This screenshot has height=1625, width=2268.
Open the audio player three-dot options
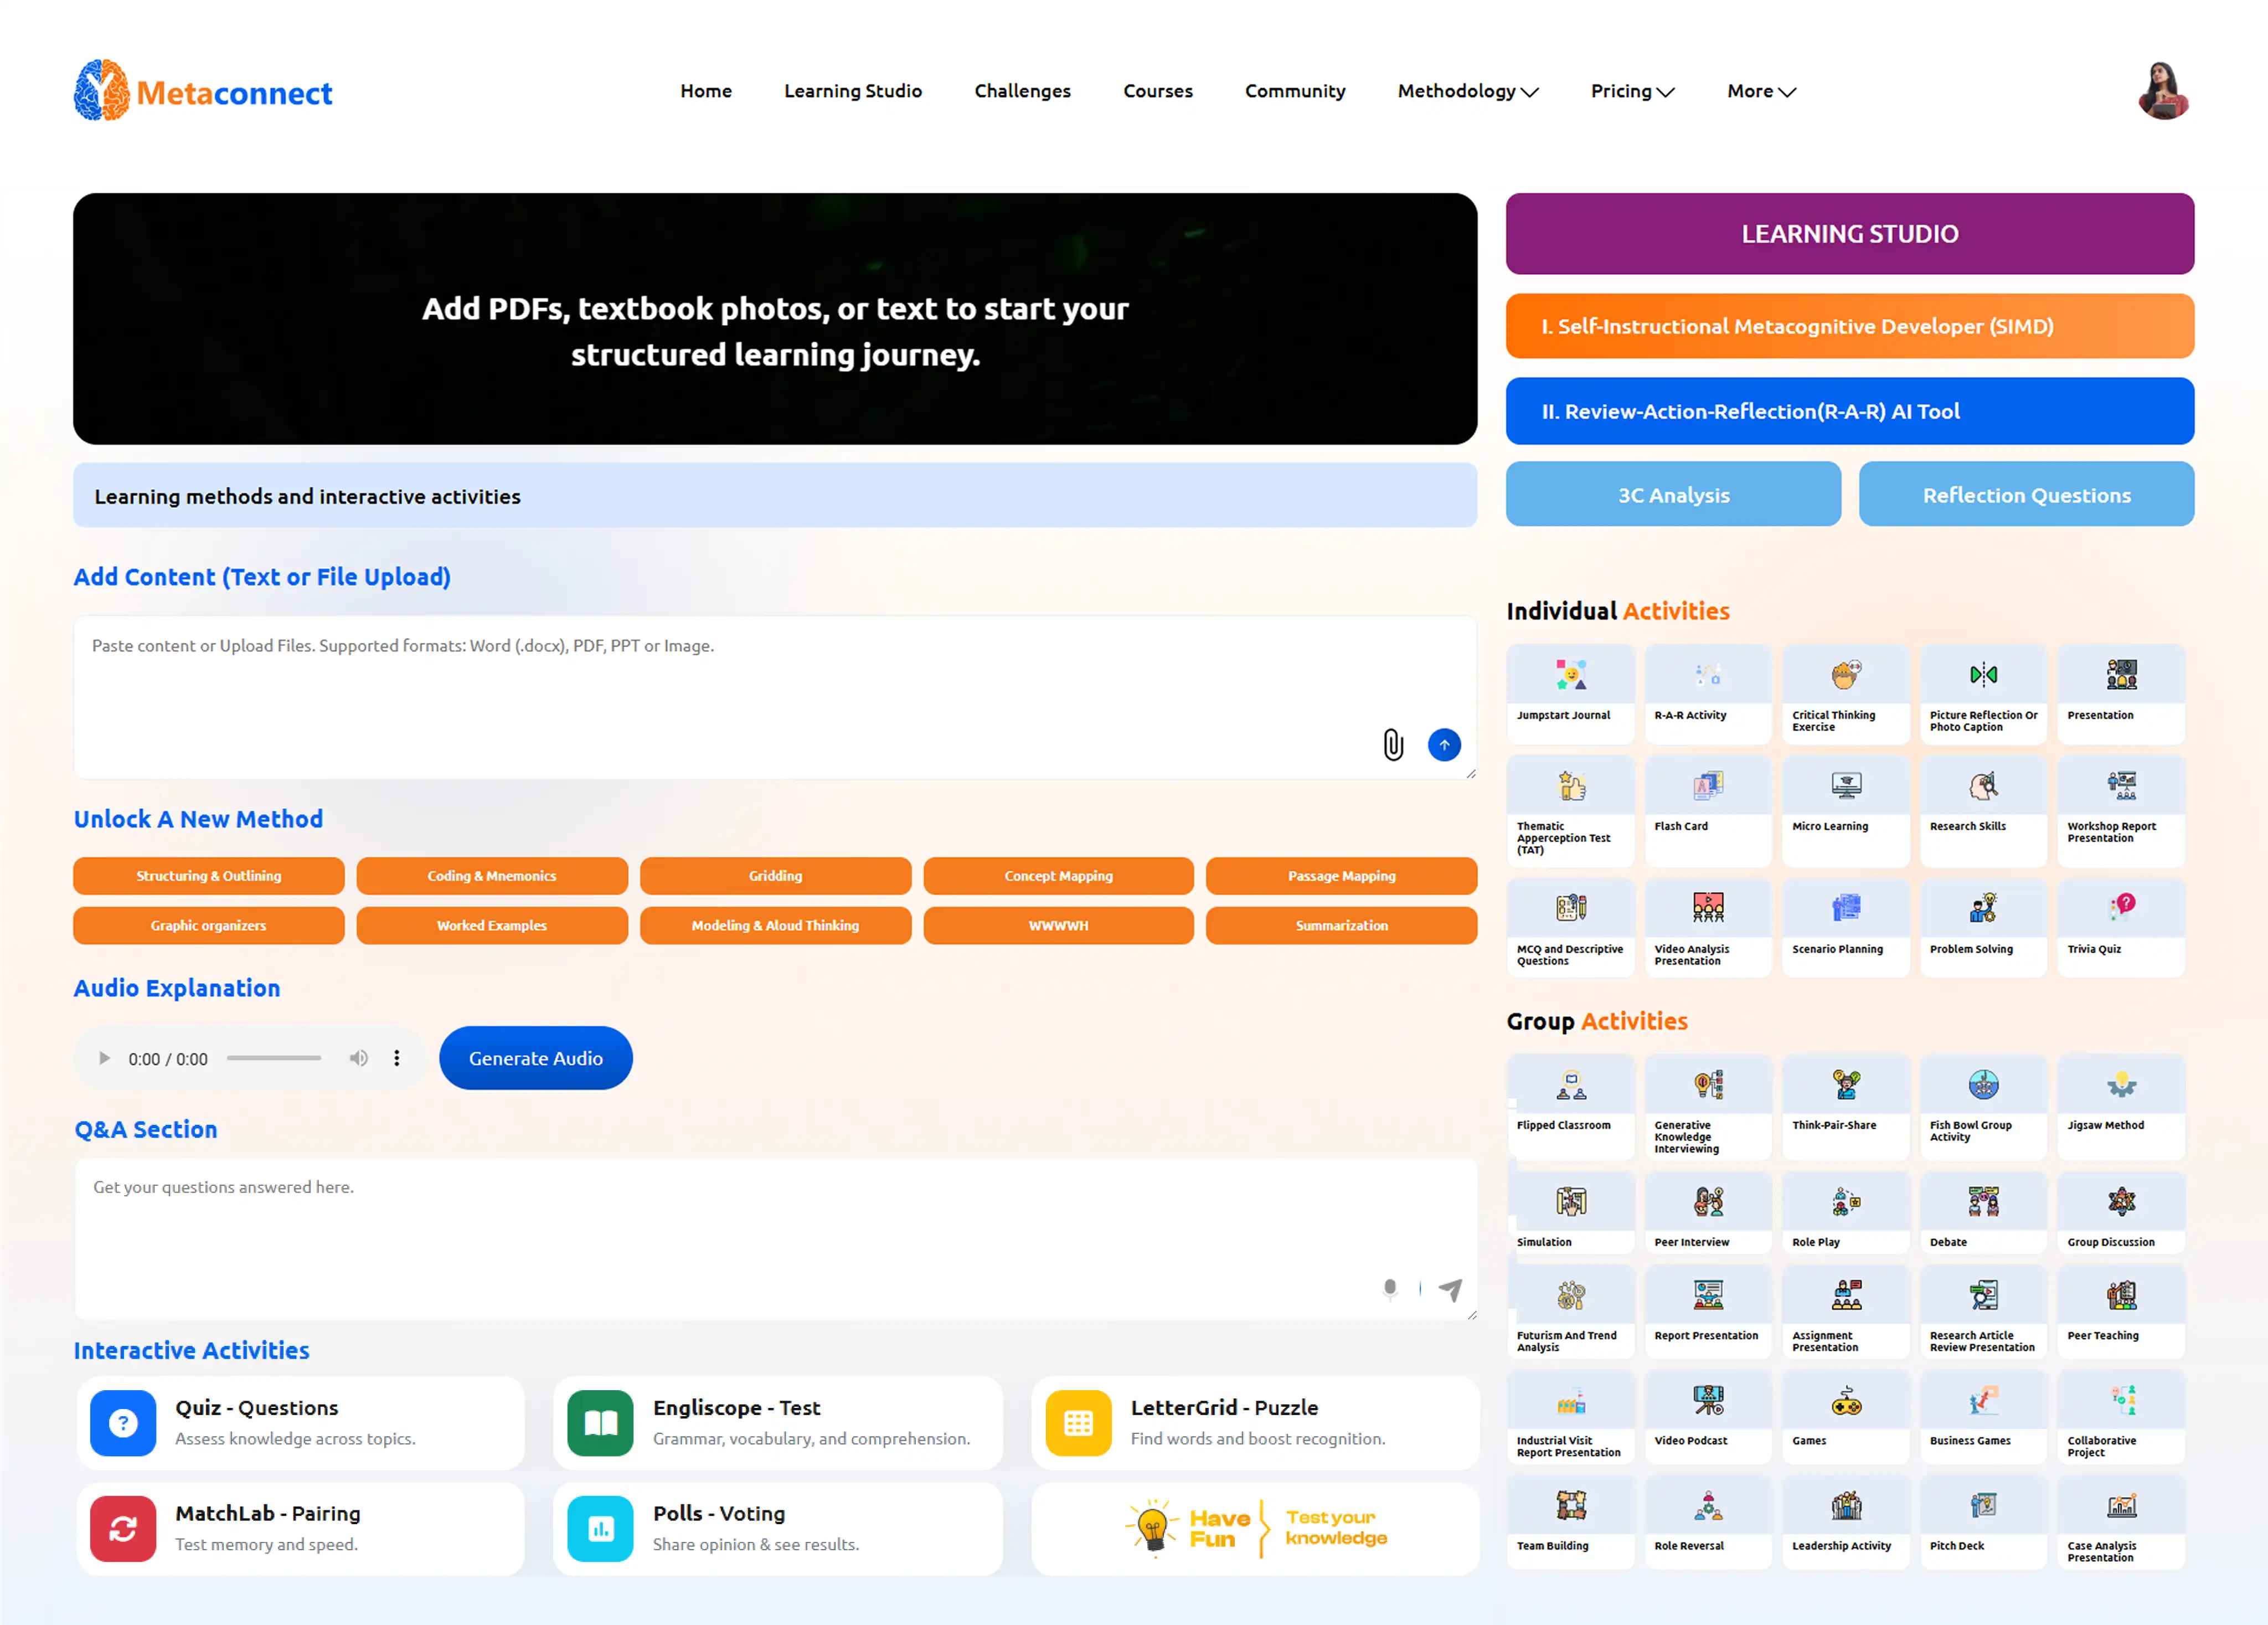397,1058
